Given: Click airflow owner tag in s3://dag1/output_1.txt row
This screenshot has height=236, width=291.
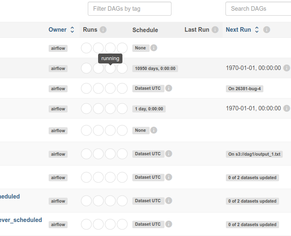Looking at the screenshot, I should pos(58,154).
